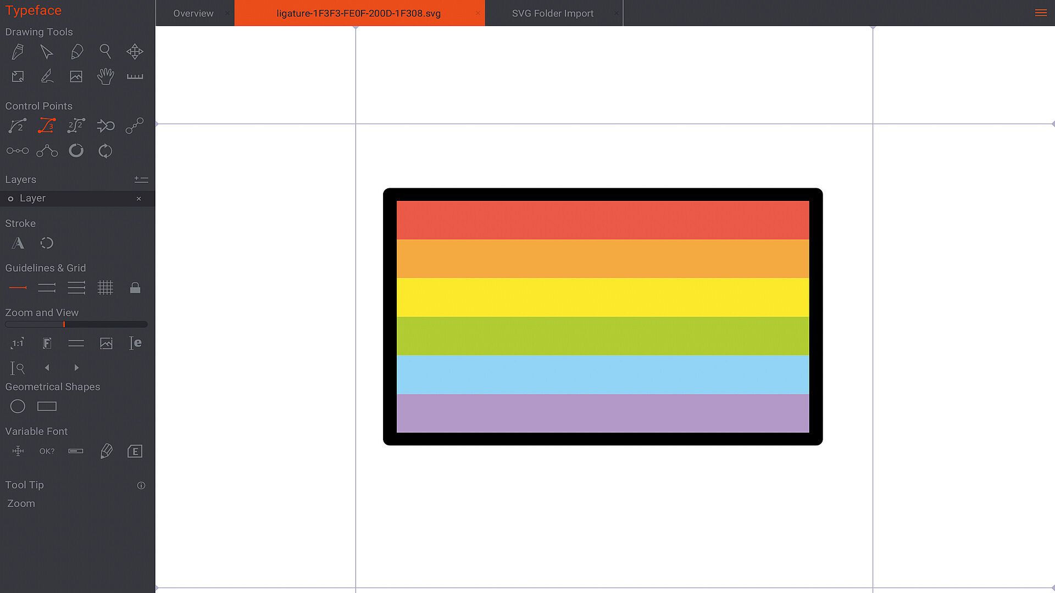
Task: Open the background image tool
Action: click(x=76, y=76)
